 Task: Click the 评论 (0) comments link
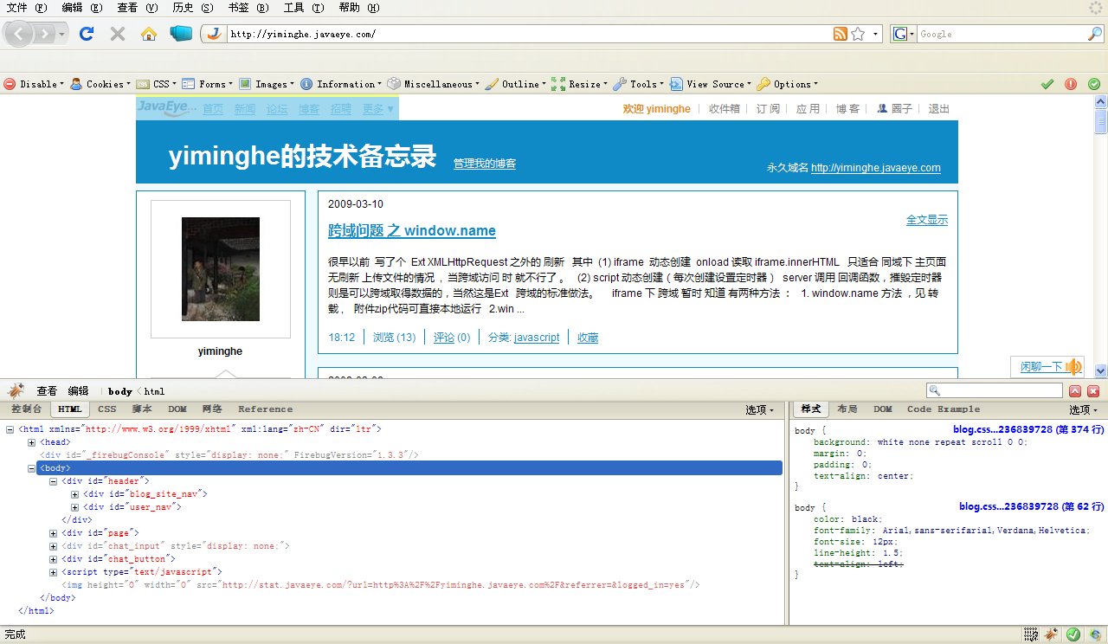coord(452,338)
